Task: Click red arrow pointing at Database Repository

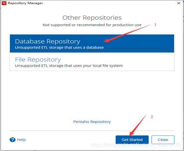Action: click(128, 33)
